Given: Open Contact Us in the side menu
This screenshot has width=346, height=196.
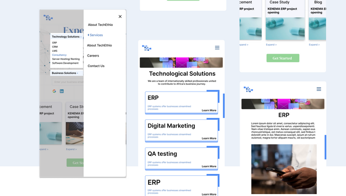Looking at the screenshot, I should (x=96, y=66).
